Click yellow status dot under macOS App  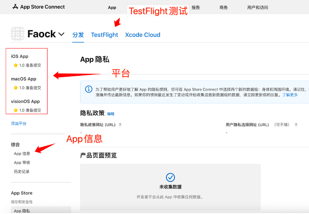(16, 88)
